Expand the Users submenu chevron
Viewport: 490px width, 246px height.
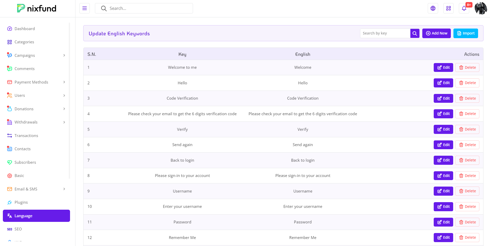(x=64, y=95)
